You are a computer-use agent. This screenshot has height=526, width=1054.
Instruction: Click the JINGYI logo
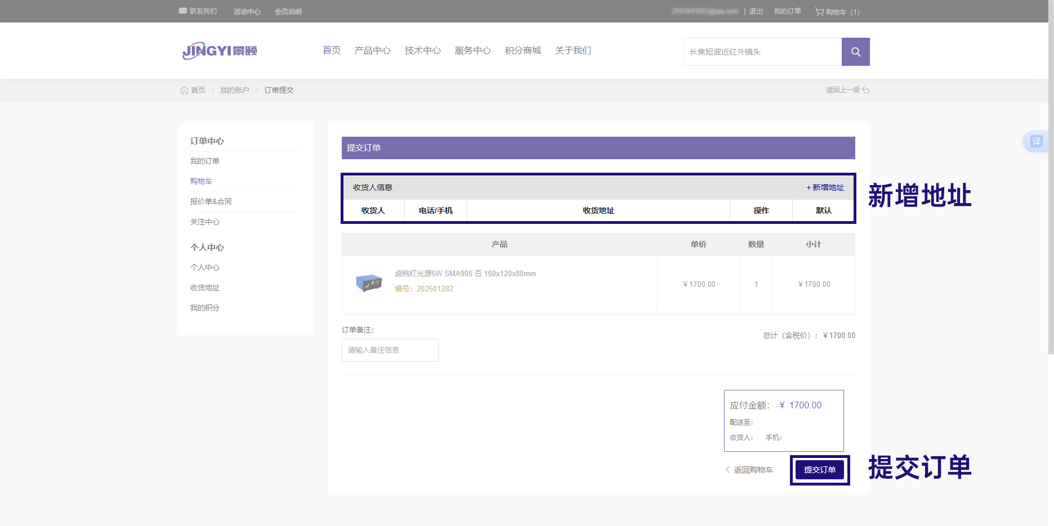click(x=220, y=51)
